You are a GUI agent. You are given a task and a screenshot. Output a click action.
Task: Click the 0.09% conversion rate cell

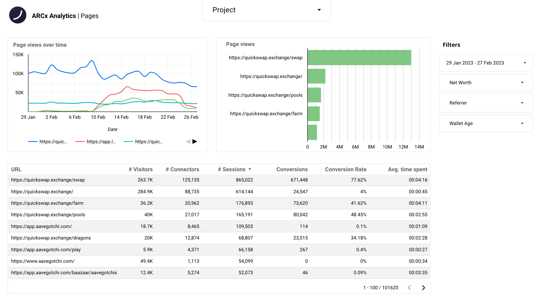[x=360, y=273]
